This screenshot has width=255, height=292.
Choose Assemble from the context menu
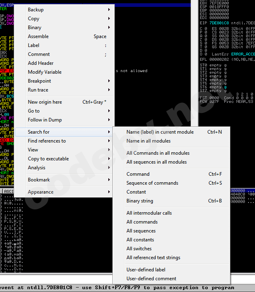(38, 36)
